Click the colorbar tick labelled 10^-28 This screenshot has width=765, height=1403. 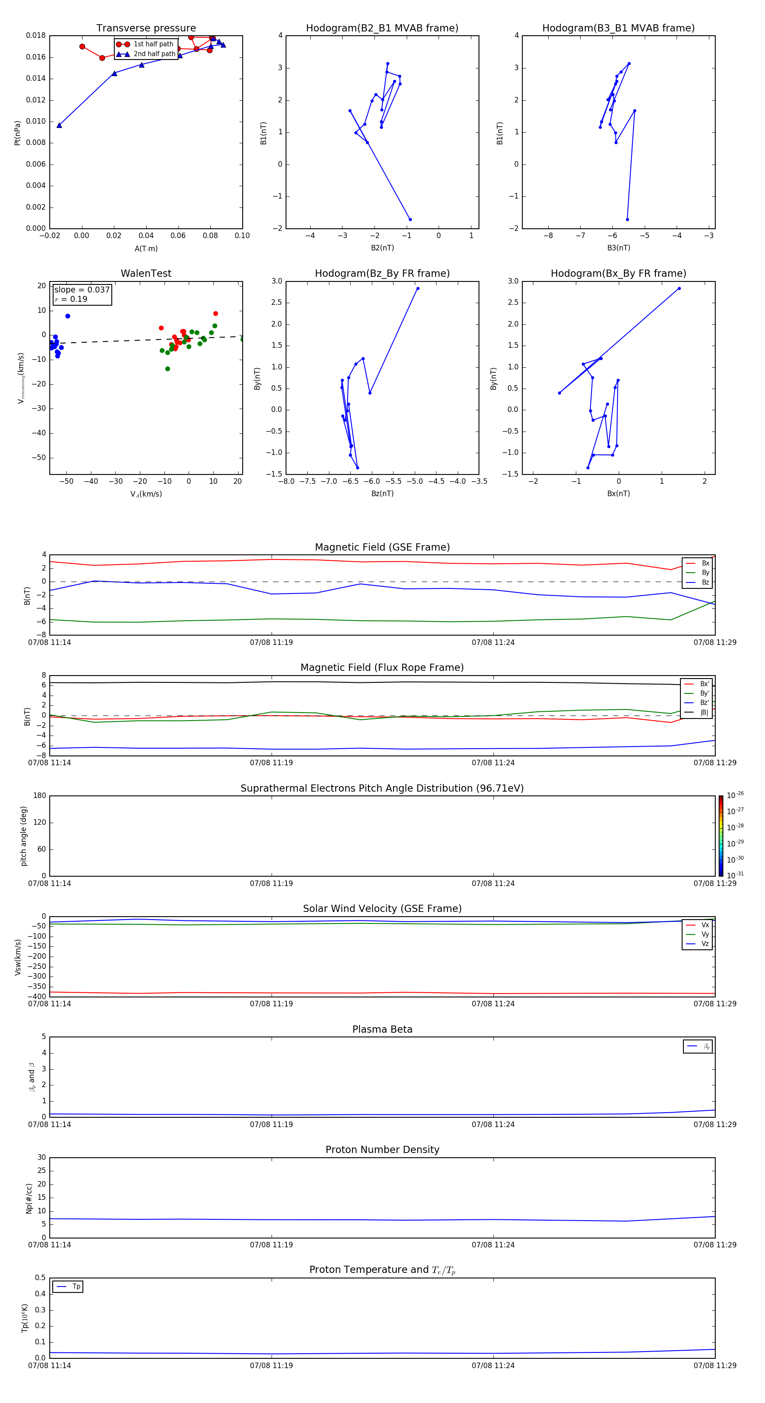[735, 827]
